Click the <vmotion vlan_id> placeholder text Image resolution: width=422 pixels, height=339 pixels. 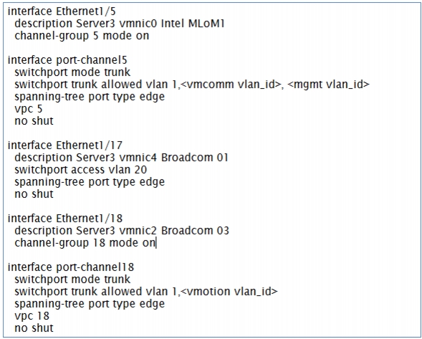[x=229, y=292]
